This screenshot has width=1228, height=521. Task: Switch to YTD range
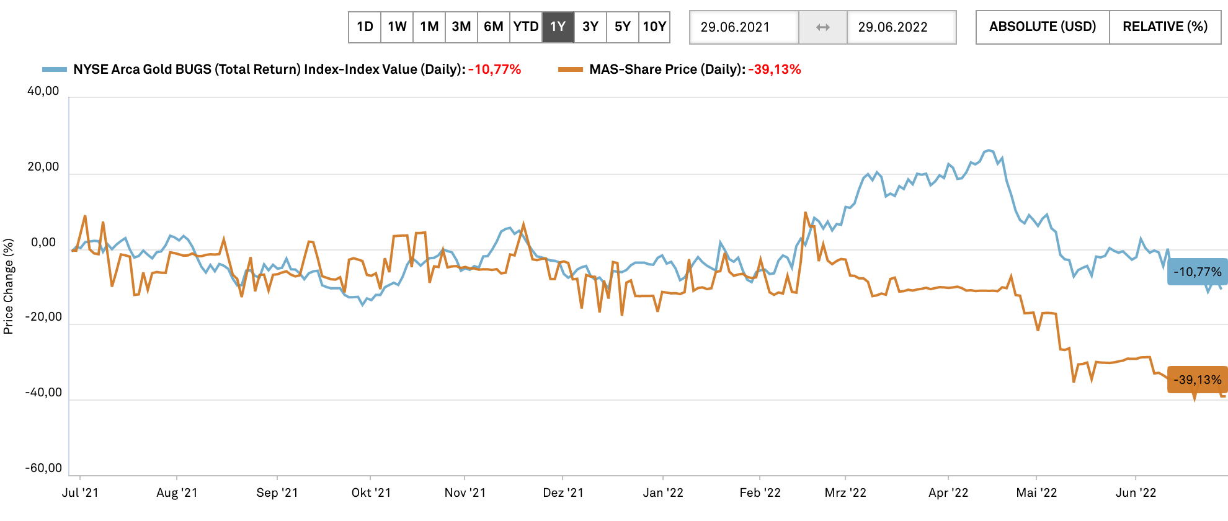pos(526,27)
